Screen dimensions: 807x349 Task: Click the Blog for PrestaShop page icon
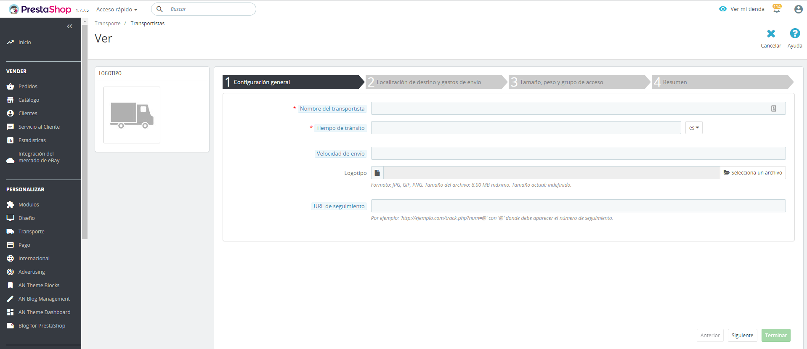[x=11, y=326]
